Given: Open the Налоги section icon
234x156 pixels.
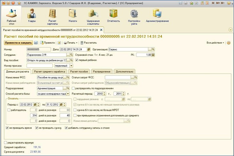Looking at the screenshot, I should pos(73,14).
